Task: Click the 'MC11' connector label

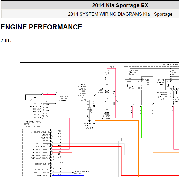Action: click(117, 100)
